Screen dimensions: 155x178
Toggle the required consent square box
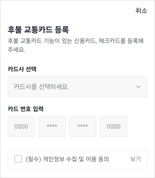(18, 159)
